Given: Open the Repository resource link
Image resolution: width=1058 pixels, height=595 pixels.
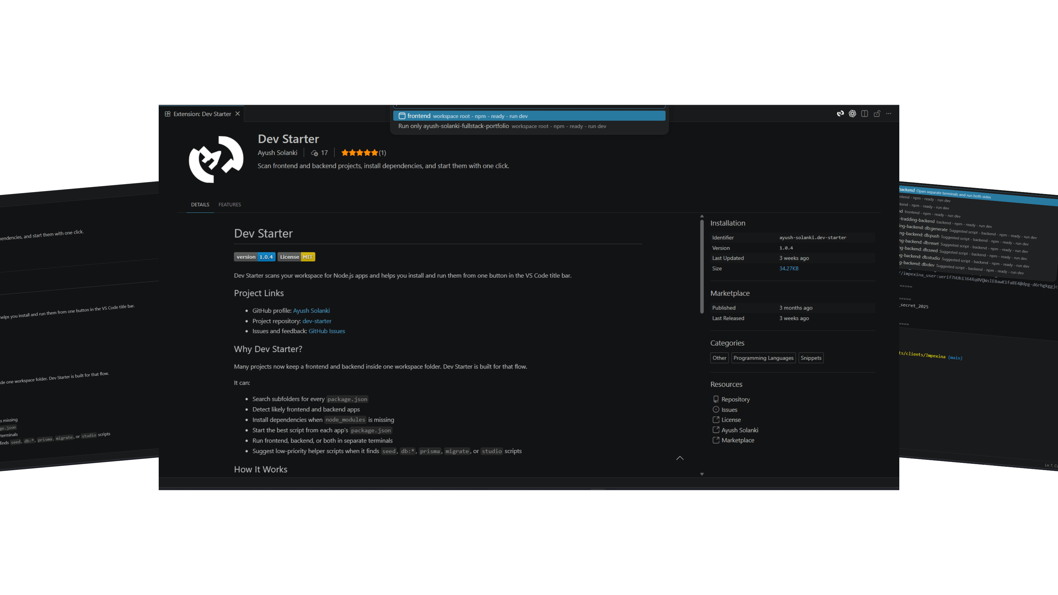Looking at the screenshot, I should [735, 400].
